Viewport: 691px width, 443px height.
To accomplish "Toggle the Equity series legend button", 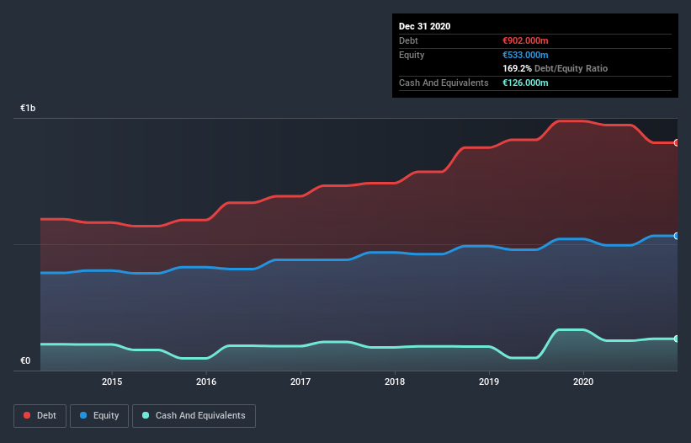I will 99,416.
